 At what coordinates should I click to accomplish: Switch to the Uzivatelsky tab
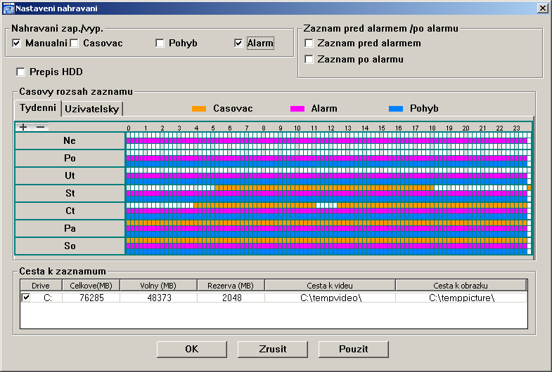pos(92,109)
